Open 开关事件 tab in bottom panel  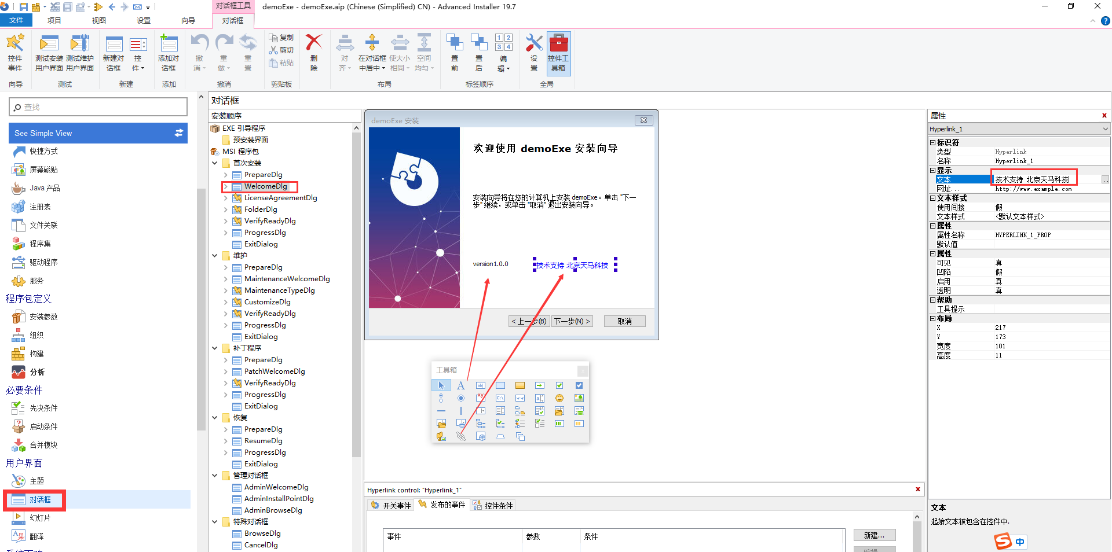pyautogui.click(x=391, y=505)
